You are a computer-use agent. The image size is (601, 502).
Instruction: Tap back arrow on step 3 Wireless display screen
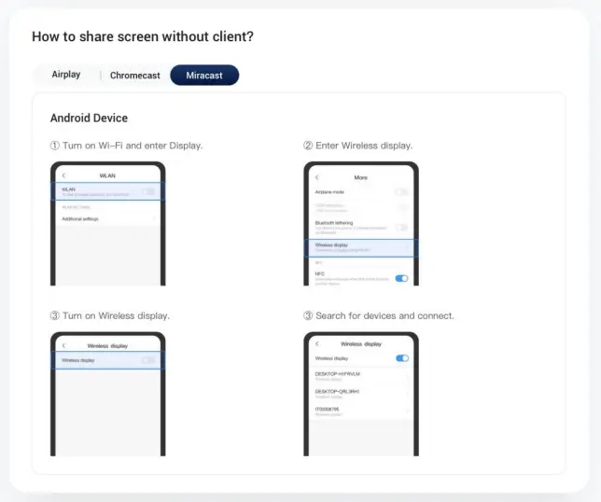(x=63, y=345)
